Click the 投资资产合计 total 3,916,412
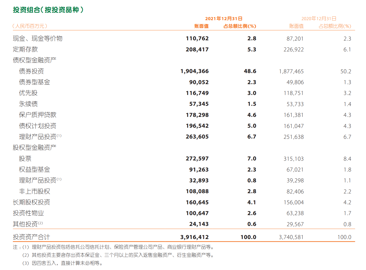This screenshot has width=366, height=270. pyautogui.click(x=195, y=237)
